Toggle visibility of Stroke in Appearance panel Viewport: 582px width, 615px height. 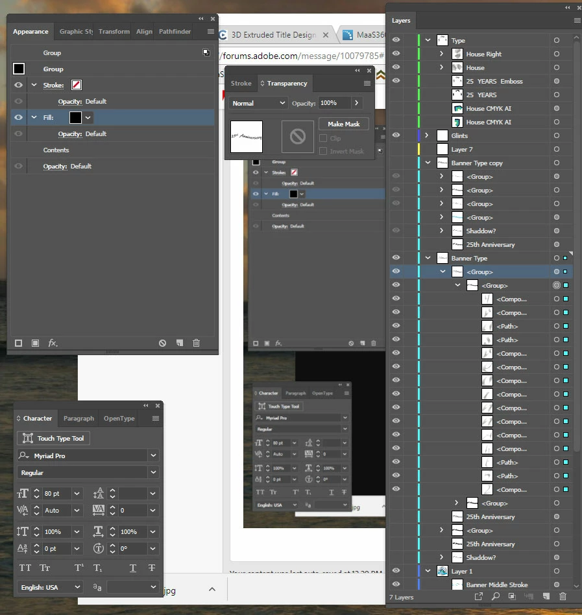point(18,85)
